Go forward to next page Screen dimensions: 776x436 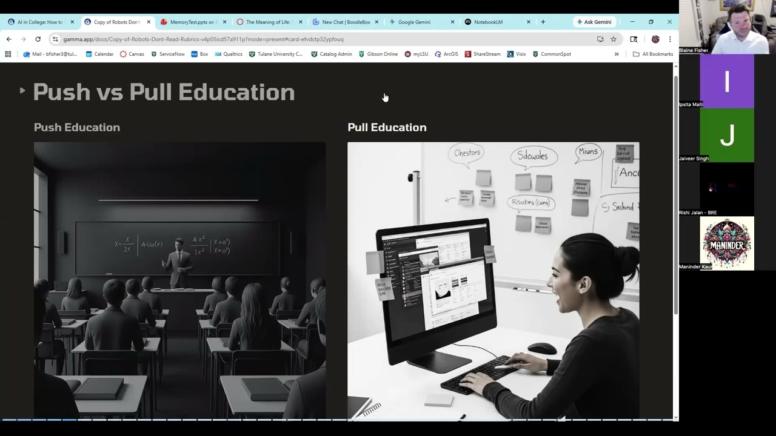click(23, 39)
